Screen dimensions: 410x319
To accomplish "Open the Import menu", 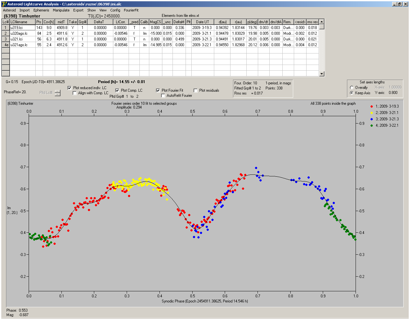I will point(25,10).
